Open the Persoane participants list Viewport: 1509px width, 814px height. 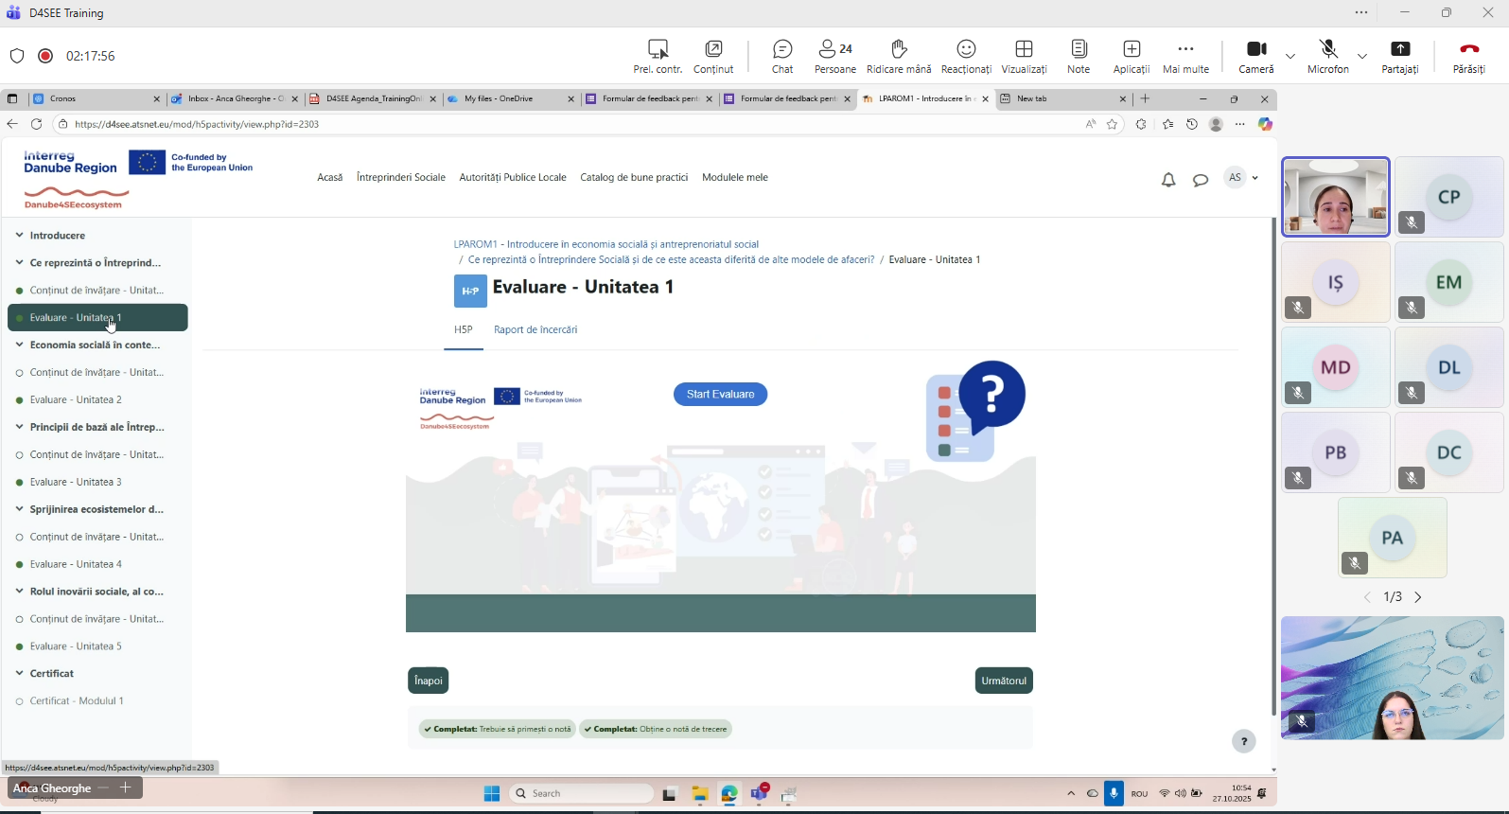[x=835, y=56]
